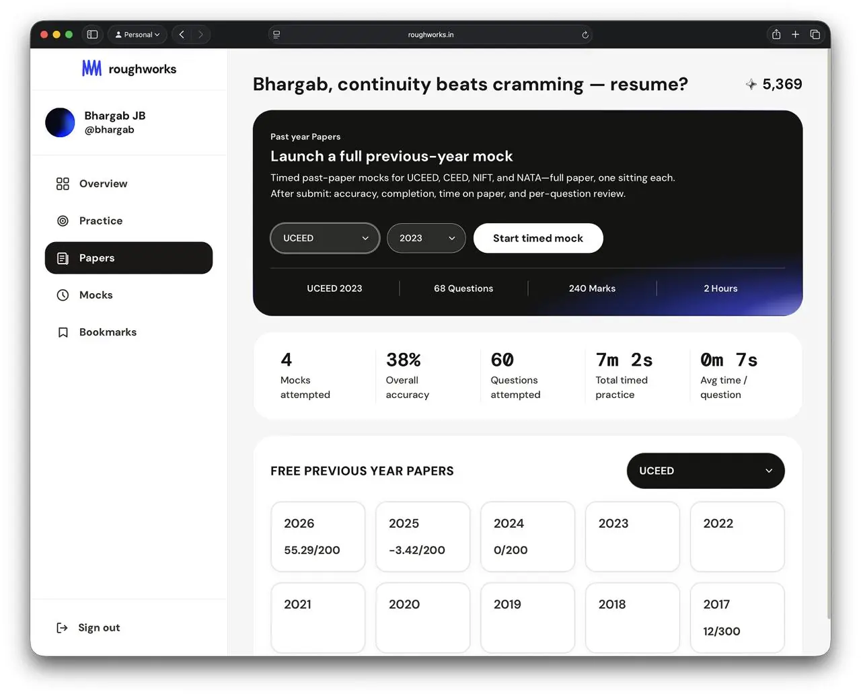Click the sparkle points icon beside 5,369

[x=751, y=84]
